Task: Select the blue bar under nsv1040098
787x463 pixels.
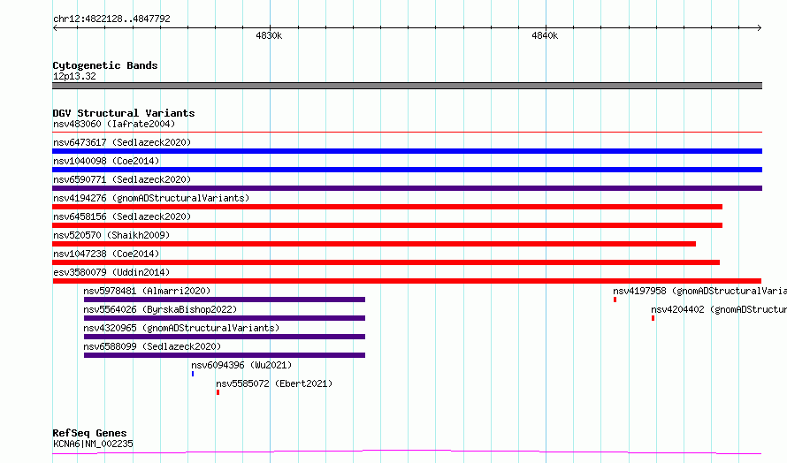Action: coord(407,170)
